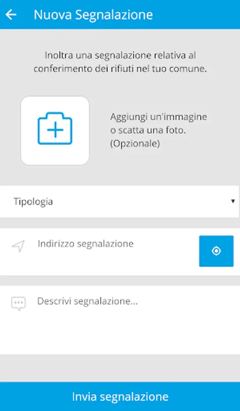This screenshot has width=240, height=411.
Task: Tap gray area above the Invia button
Action: point(120,368)
